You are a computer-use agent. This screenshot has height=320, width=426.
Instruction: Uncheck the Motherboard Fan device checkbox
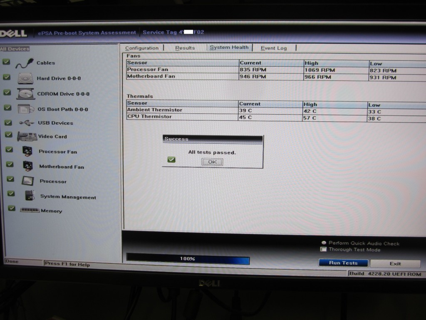(x=10, y=164)
